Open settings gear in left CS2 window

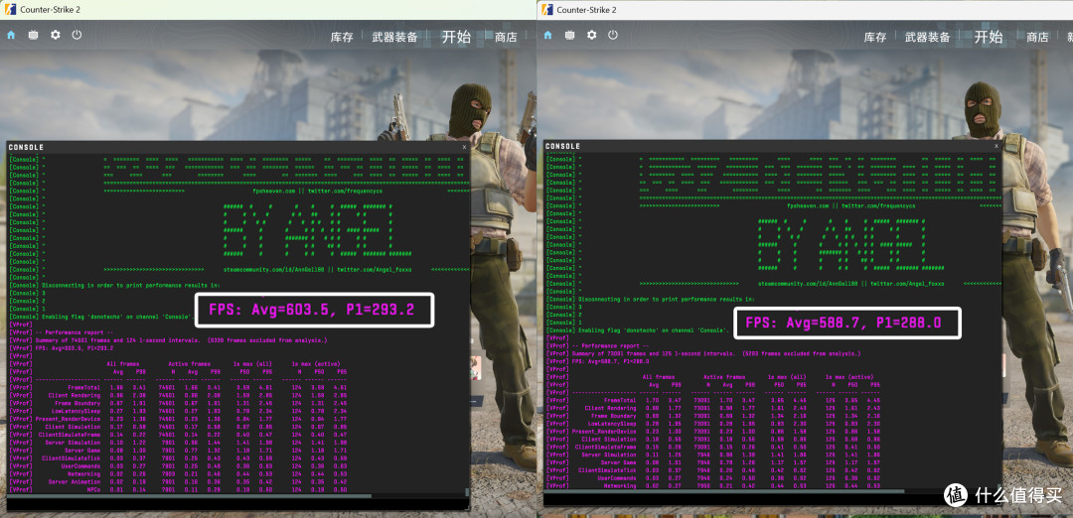pos(55,35)
